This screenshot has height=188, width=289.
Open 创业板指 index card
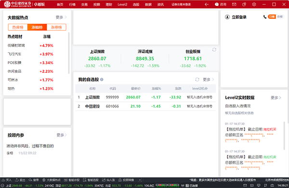[x=193, y=58]
